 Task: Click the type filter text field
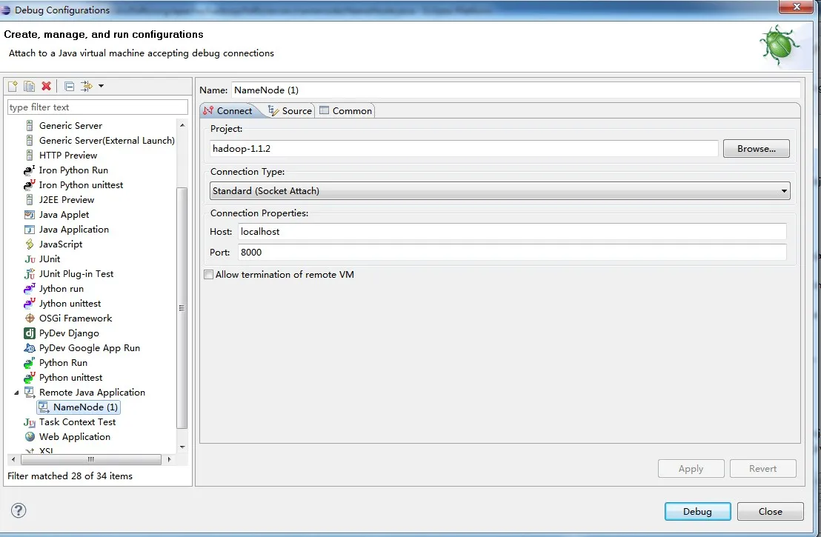(97, 107)
